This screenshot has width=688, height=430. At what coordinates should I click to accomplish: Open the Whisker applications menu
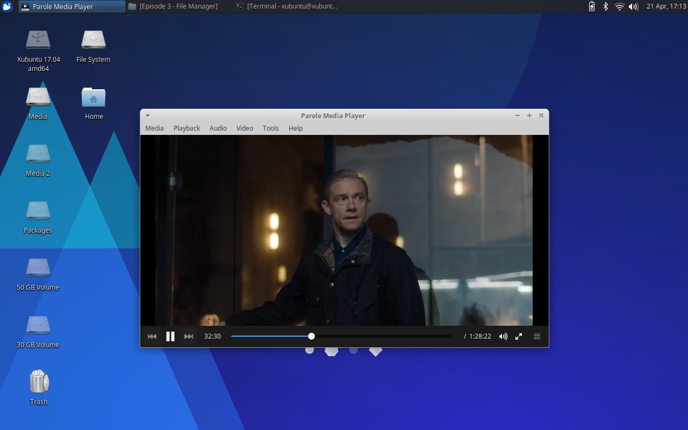point(7,6)
